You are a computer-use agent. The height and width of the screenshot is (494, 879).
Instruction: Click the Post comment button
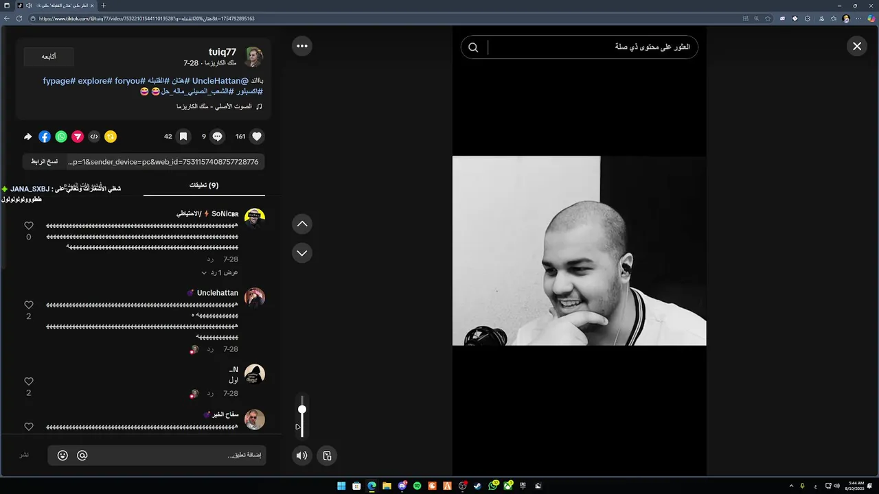[x=24, y=456]
